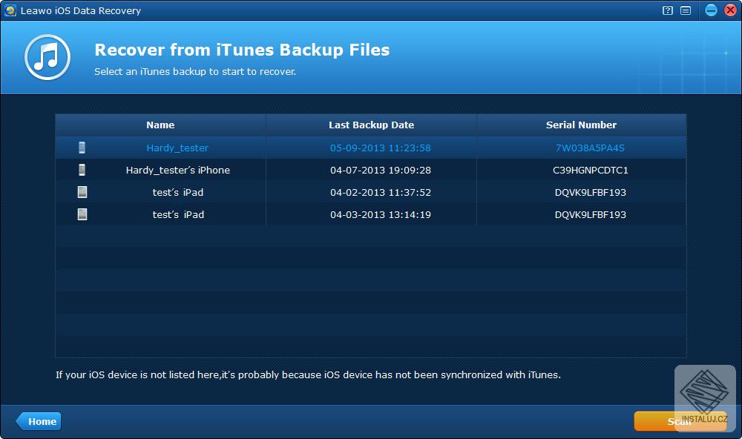This screenshot has height=439, width=742.
Task: Start scanning with the Scan button
Action: coord(680,421)
